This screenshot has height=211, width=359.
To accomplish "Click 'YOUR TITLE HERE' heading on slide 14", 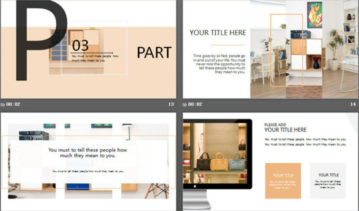I will pos(218,33).
